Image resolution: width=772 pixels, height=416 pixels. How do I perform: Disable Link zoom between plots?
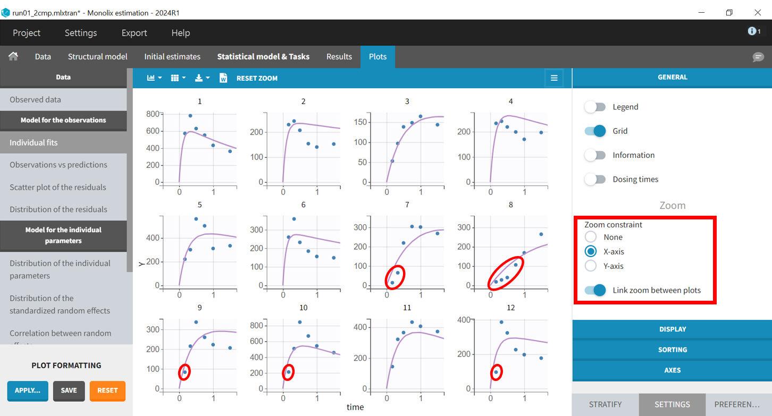[x=595, y=290]
